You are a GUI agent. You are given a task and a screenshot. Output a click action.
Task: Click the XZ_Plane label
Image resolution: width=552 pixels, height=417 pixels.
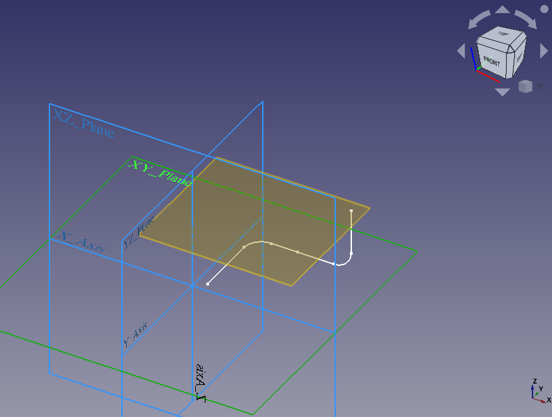point(84,124)
